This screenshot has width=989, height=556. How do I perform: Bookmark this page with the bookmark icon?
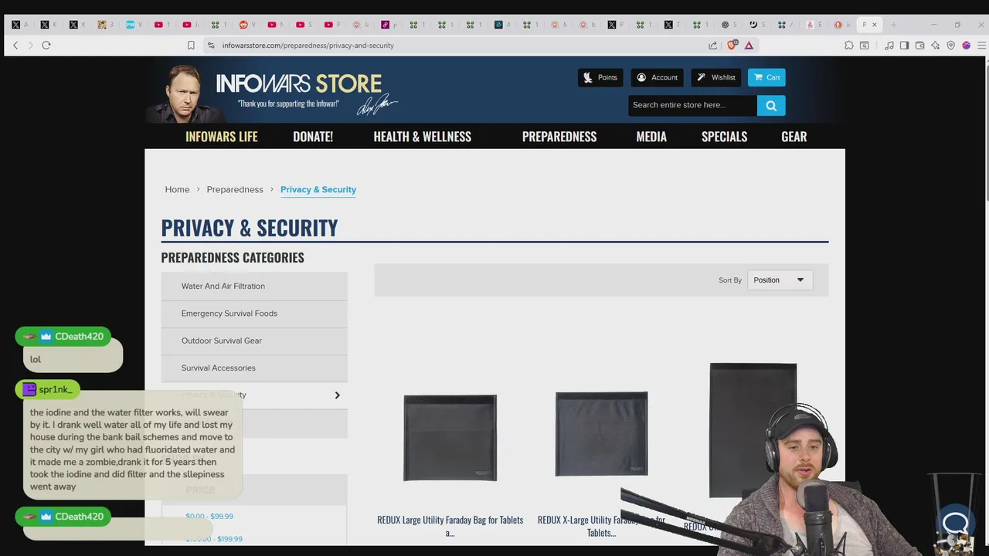[191, 46]
